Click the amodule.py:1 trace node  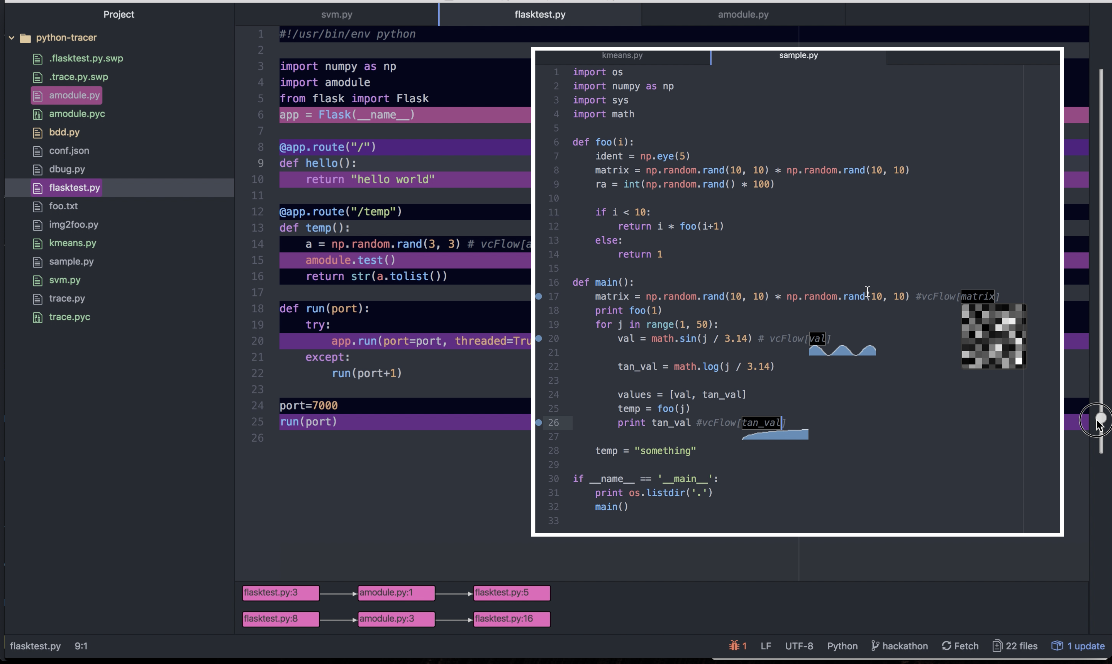point(396,593)
